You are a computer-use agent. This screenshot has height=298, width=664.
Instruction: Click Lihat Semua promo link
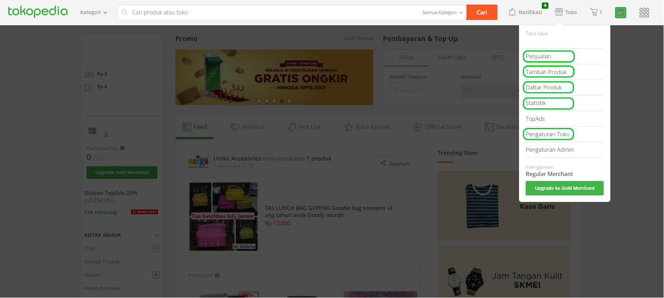(x=358, y=38)
